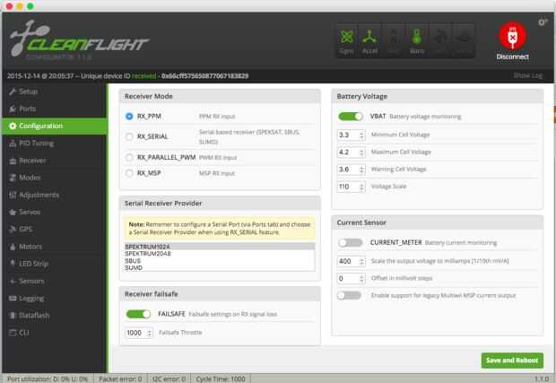Image resolution: width=556 pixels, height=383 pixels.
Task: Click the Accel sensor status icon
Action: (369, 40)
